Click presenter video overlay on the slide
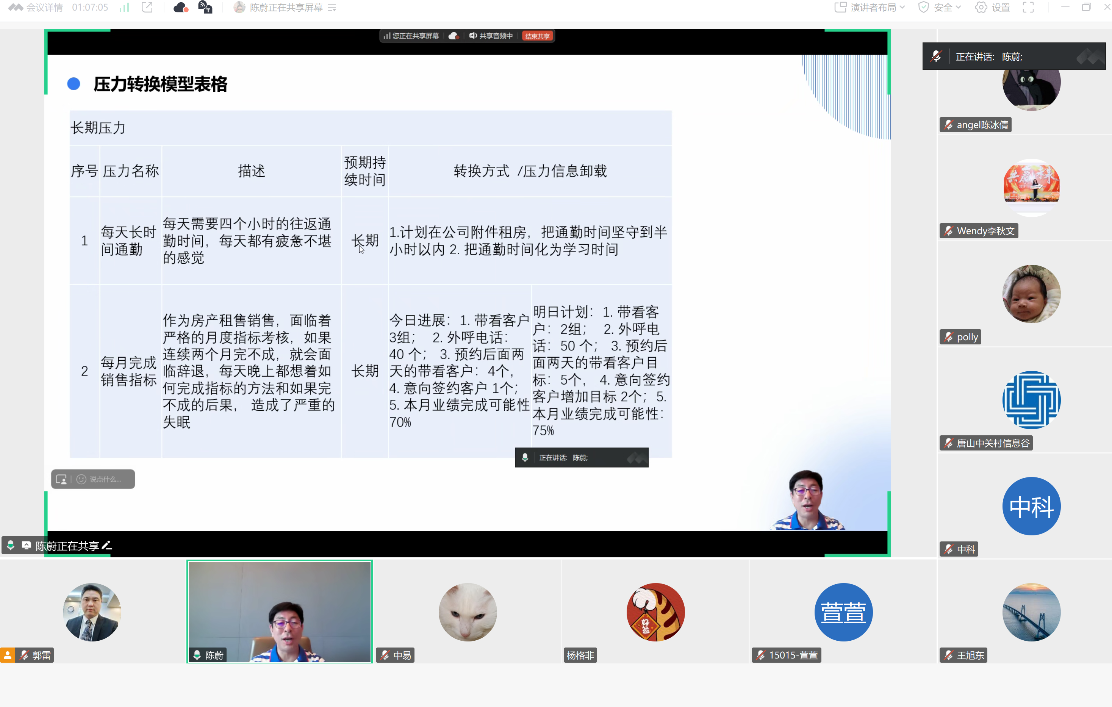 click(808, 500)
